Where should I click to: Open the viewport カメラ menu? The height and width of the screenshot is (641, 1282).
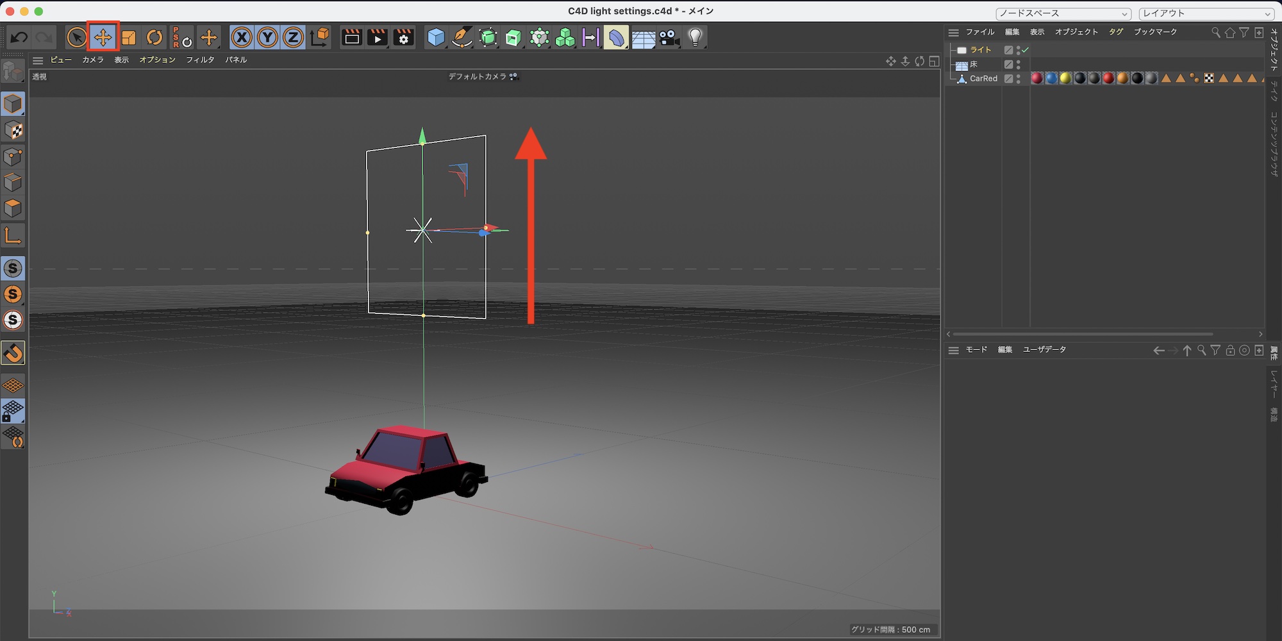point(92,60)
